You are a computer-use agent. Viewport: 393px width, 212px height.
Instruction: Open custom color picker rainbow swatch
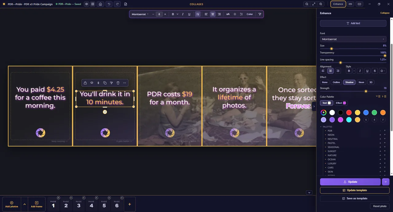pyautogui.click(x=324, y=113)
